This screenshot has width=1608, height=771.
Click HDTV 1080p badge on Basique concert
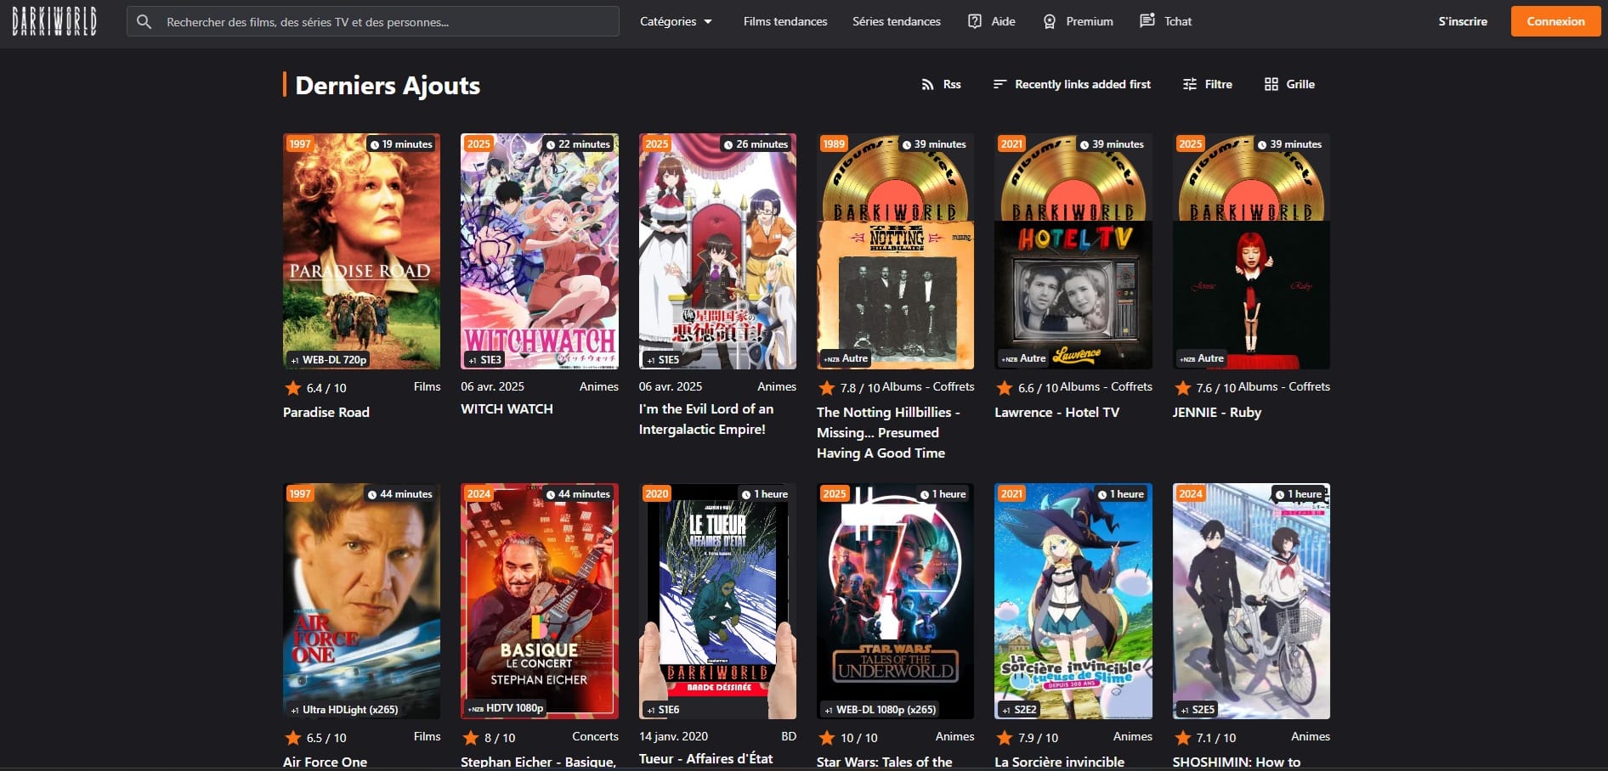(x=506, y=708)
